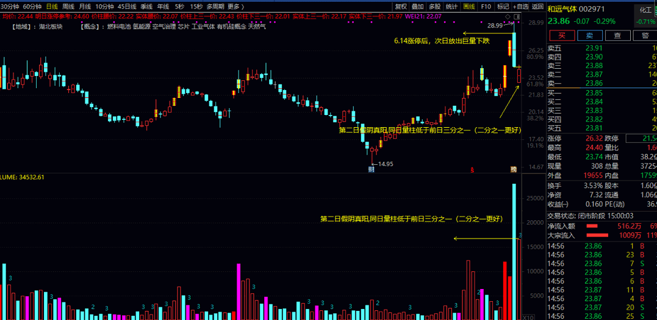Viewport: 657px width, 320px height.
Task: Open the yellow event marker under the latest candle
Action: (x=513, y=169)
